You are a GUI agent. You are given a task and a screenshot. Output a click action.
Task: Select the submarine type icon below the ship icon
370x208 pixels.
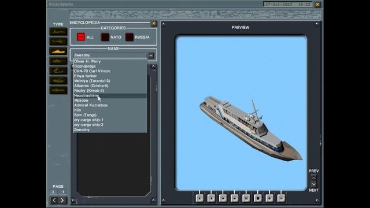pos(58,61)
